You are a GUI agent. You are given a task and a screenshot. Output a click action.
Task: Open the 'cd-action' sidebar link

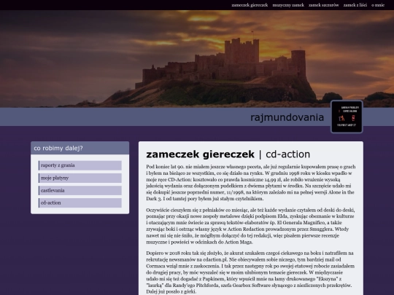80,202
